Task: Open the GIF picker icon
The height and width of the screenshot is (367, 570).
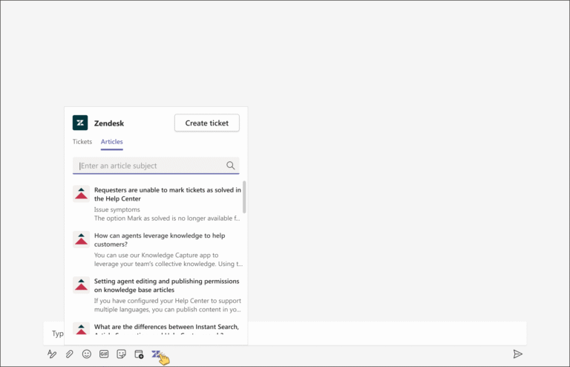Action: pyautogui.click(x=104, y=354)
